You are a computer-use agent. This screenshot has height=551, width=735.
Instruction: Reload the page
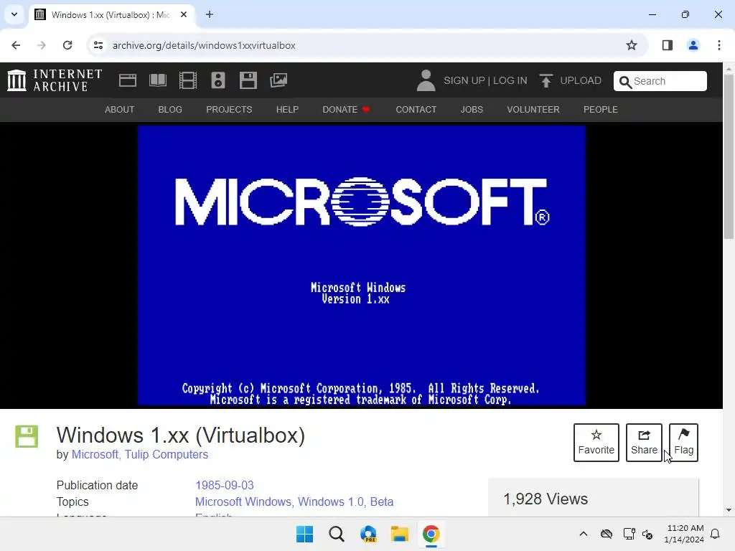pos(67,45)
